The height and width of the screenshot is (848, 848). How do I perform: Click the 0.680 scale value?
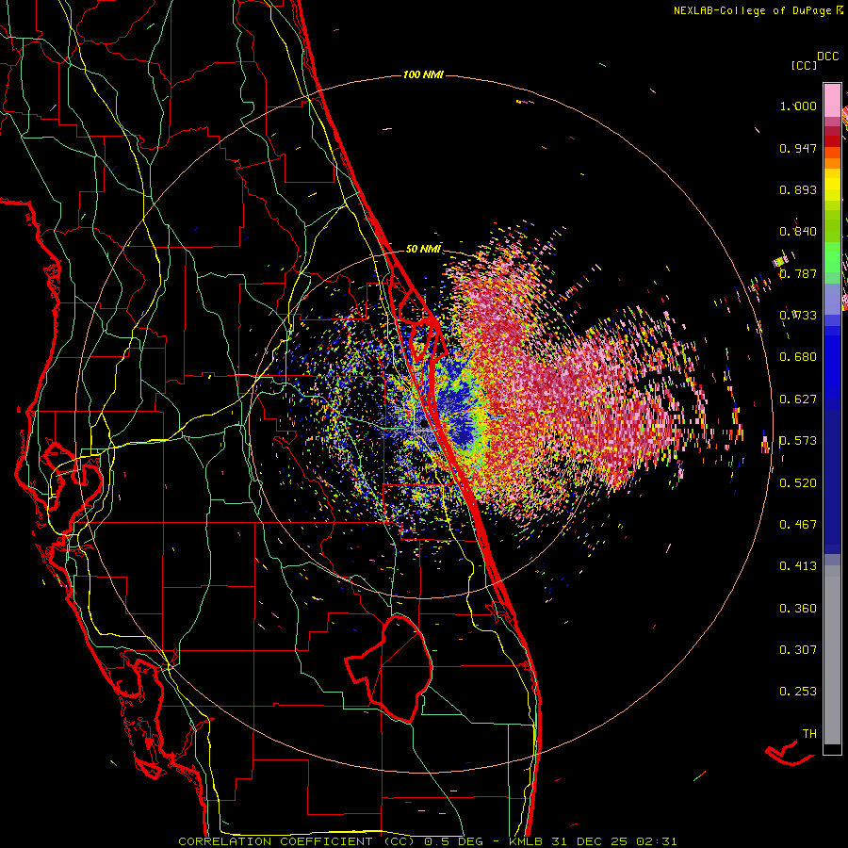coord(798,357)
